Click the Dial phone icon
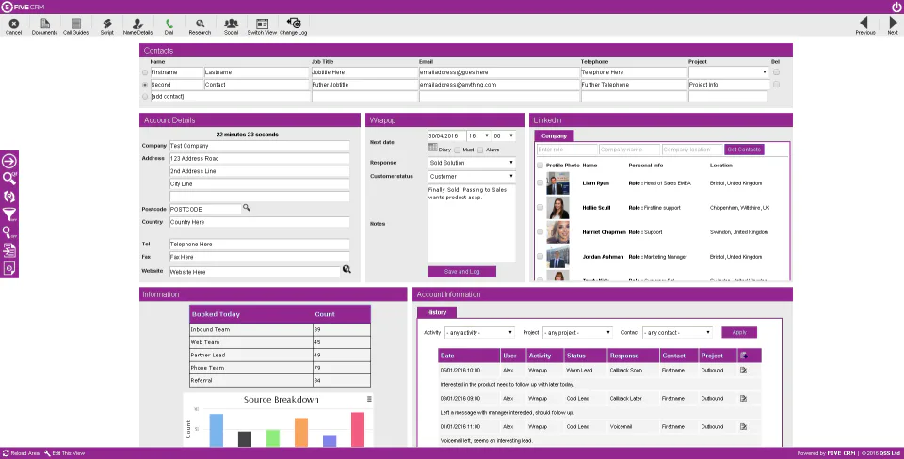The width and height of the screenshot is (904, 459). (169, 24)
